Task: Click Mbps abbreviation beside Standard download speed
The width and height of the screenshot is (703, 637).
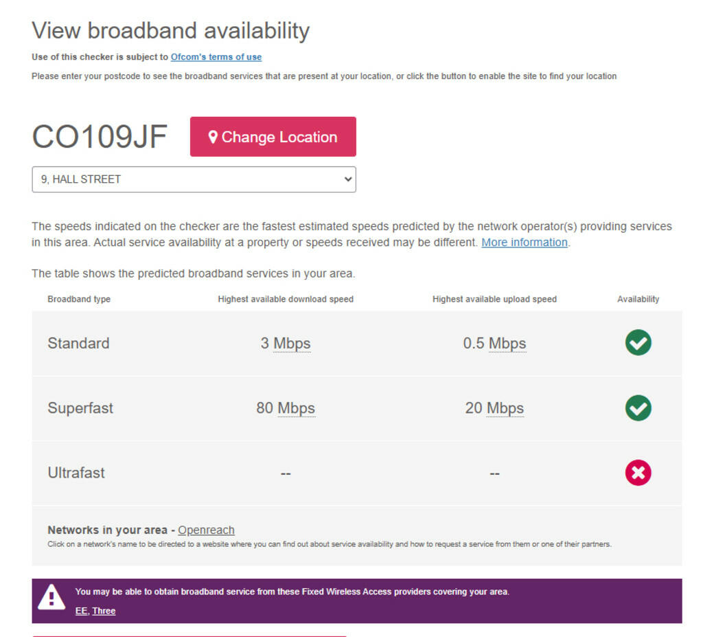Action: [x=292, y=343]
